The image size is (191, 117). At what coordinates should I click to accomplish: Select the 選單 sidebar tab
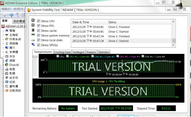tap(5, 21)
